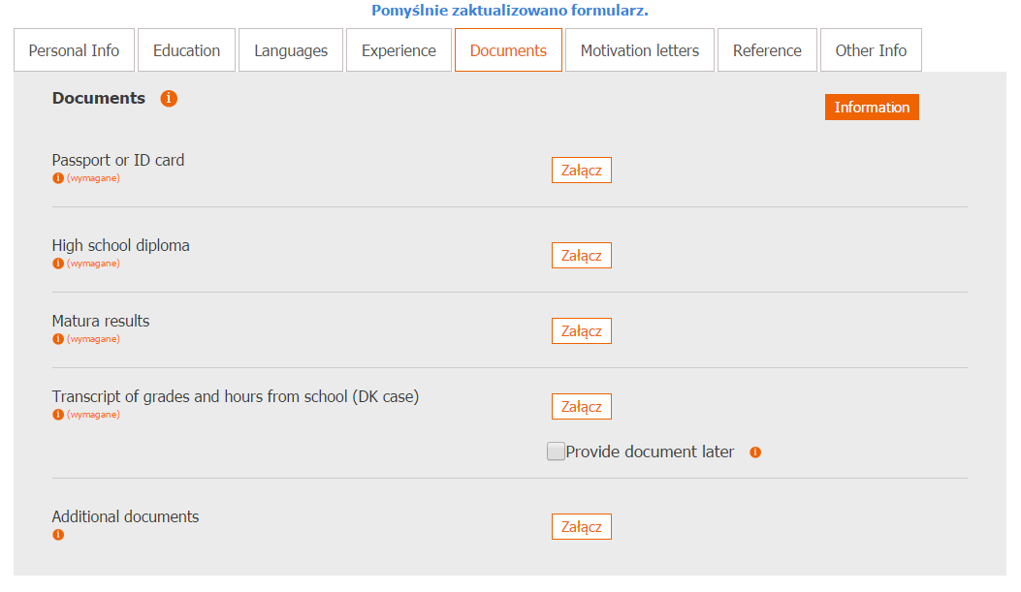This screenshot has height=592, width=1021.
Task: Go to the Languages tab
Action: (291, 50)
